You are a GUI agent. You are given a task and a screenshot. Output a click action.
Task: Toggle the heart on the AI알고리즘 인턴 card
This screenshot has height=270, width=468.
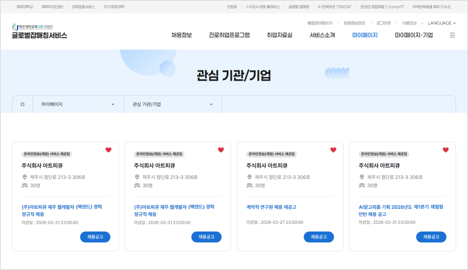[x=445, y=150]
